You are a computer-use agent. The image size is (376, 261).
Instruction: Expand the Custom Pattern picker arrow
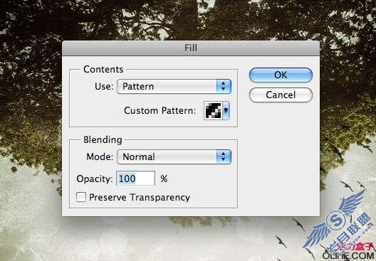coord(226,110)
